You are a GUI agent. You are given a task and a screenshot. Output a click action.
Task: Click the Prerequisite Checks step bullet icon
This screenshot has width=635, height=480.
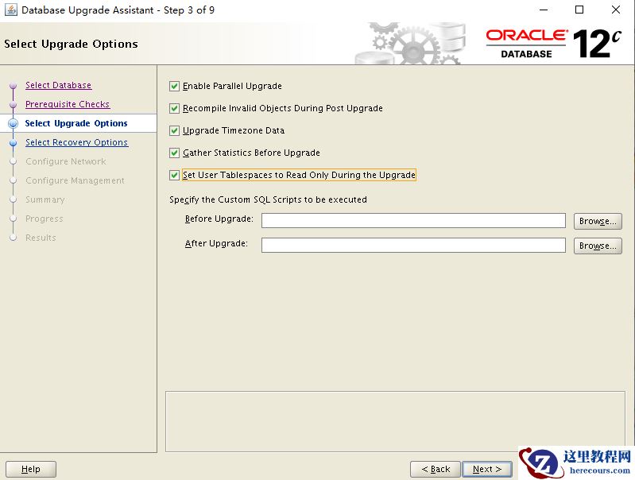pos(13,105)
